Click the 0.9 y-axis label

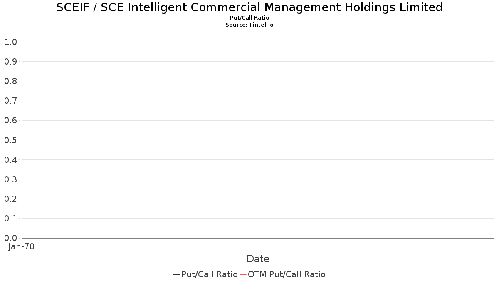(x=11, y=62)
